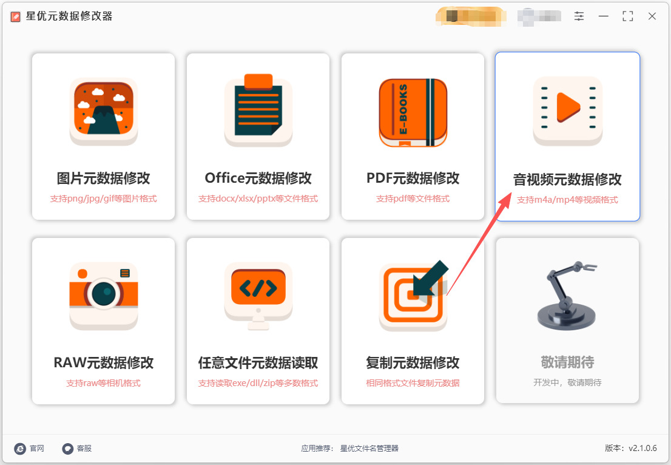The height and width of the screenshot is (465, 671).
Task: Click 支持m4a/mp4等视频格式 subtitle
Action: click(x=567, y=200)
